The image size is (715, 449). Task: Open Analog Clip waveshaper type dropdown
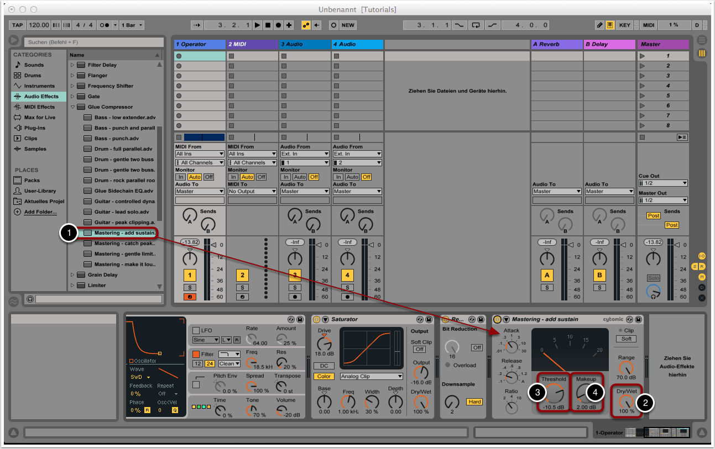coord(371,377)
